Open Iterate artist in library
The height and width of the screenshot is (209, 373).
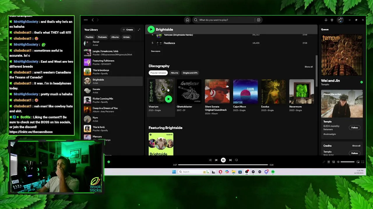pos(113,91)
